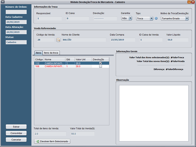Check Devolução checkbox for item 108
Image resolution: width=196 pixels, height=147 pixels.
pos(101,66)
